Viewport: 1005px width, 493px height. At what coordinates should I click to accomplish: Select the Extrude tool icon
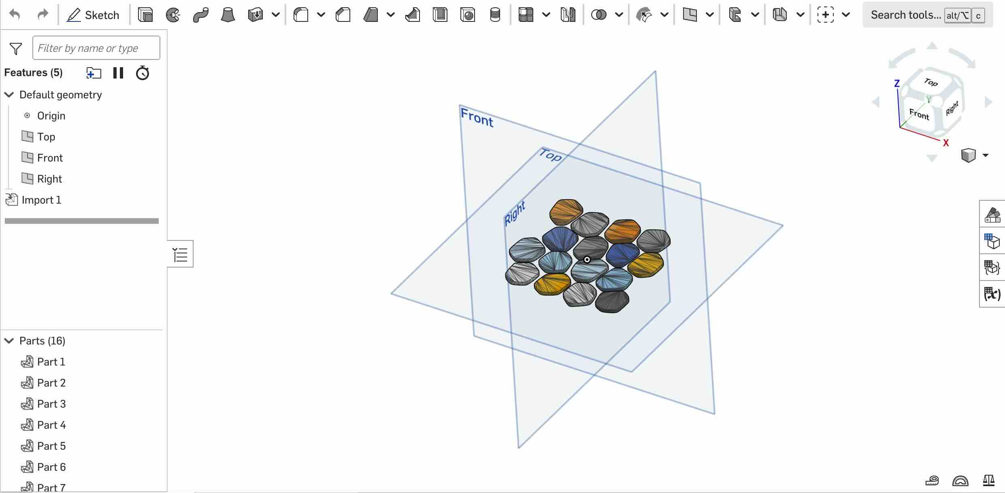[145, 15]
